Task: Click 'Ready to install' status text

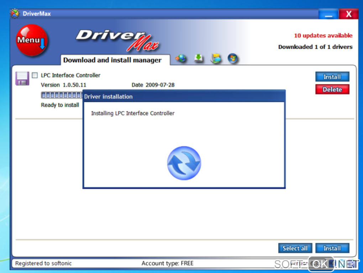Action: click(x=60, y=105)
